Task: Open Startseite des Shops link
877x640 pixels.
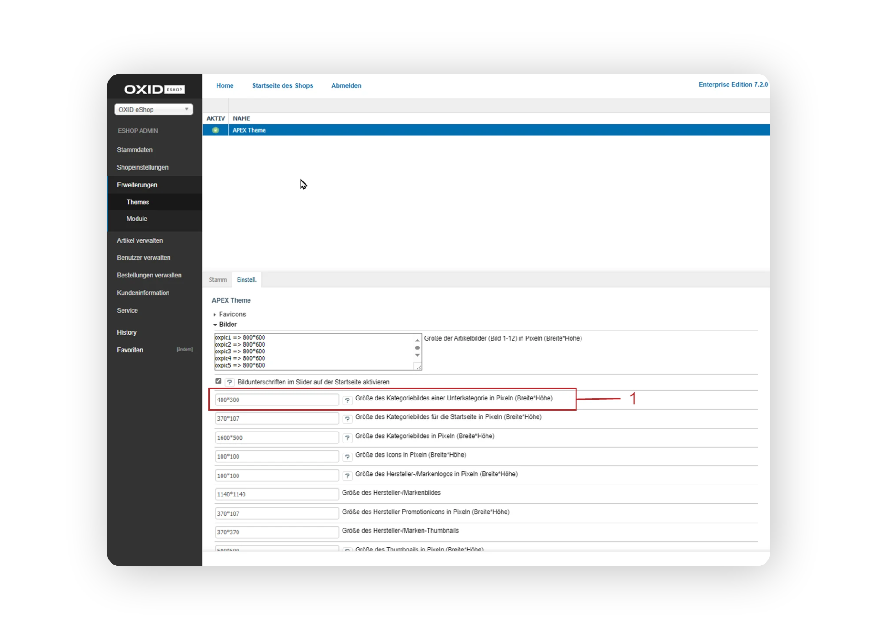Action: [x=282, y=86]
